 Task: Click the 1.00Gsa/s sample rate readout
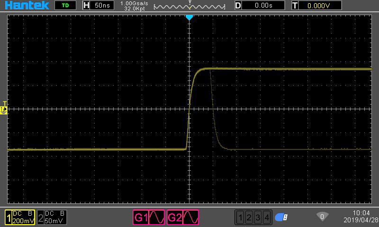pos(134,3)
